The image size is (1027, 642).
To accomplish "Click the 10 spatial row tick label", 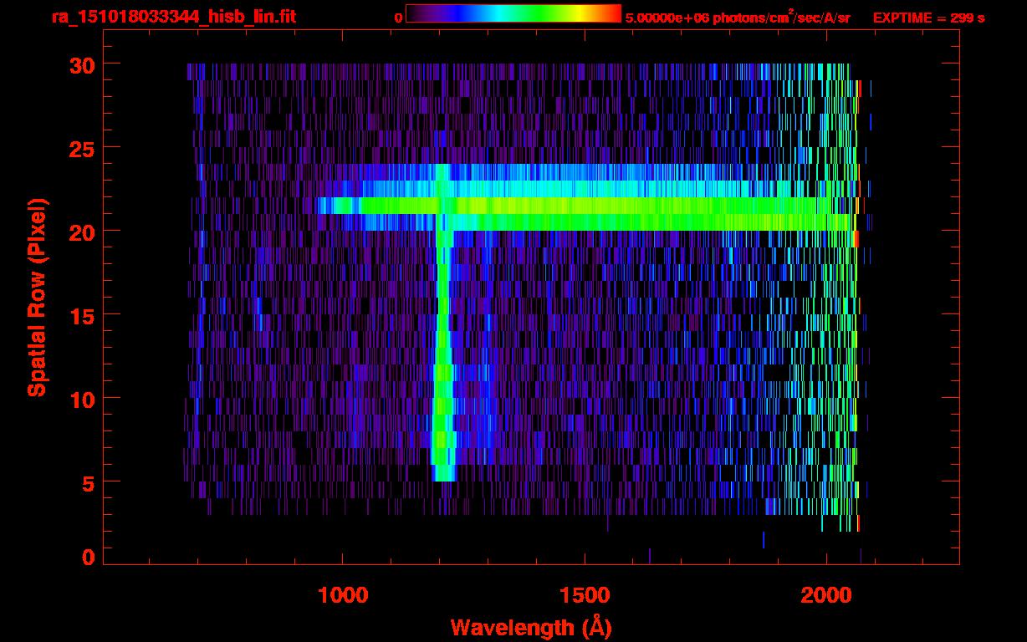I will (x=81, y=399).
